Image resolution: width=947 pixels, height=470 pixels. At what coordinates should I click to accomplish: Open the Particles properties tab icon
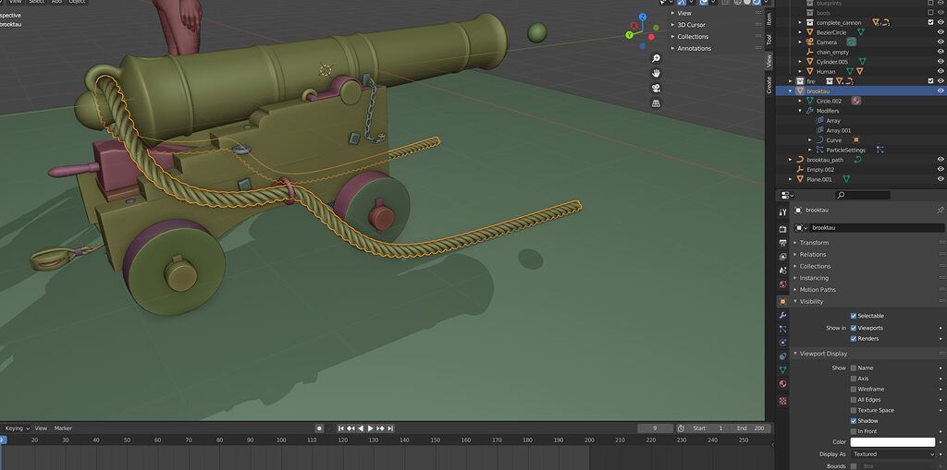[782, 329]
